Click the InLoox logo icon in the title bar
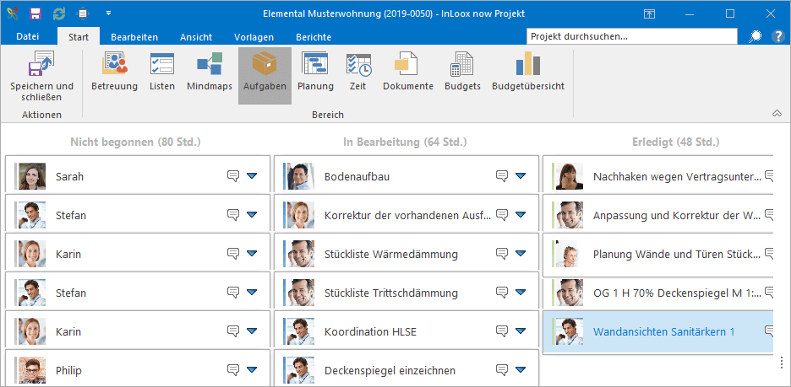 coord(12,13)
